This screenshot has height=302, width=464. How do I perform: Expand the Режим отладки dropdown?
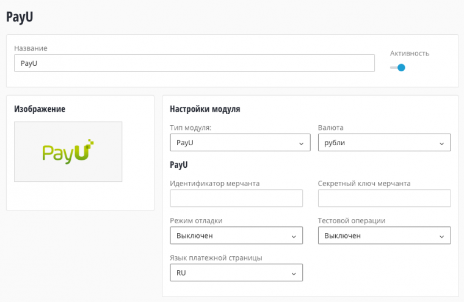click(x=236, y=235)
